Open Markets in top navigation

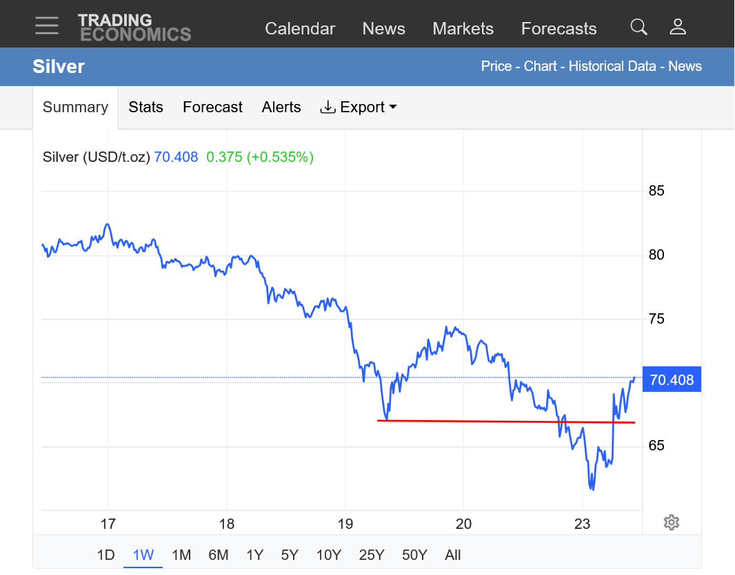tap(463, 29)
